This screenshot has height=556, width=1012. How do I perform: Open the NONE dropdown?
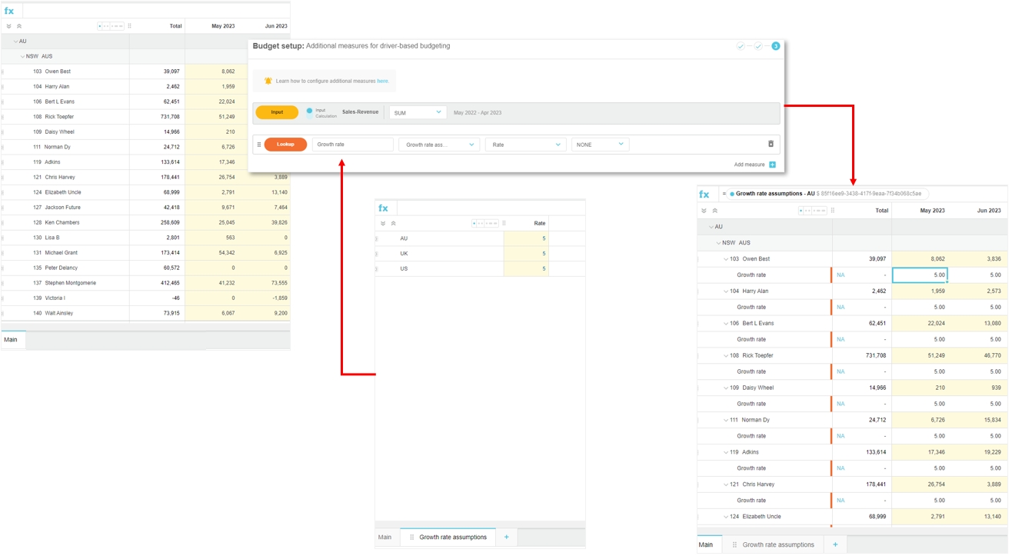click(x=600, y=145)
